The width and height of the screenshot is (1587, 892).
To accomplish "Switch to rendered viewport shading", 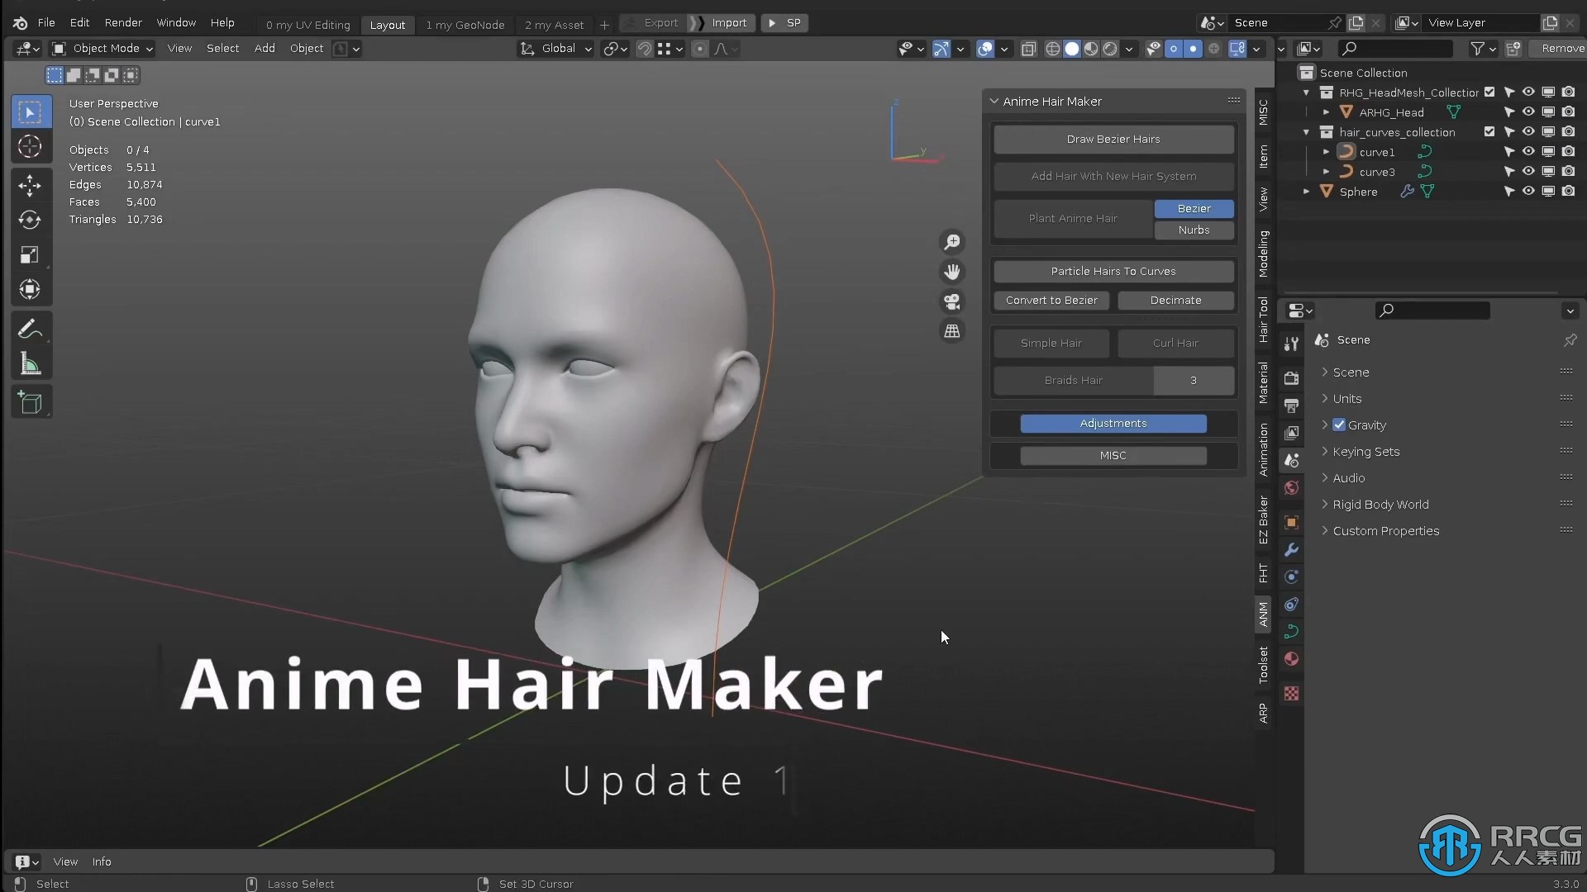I will (1110, 49).
